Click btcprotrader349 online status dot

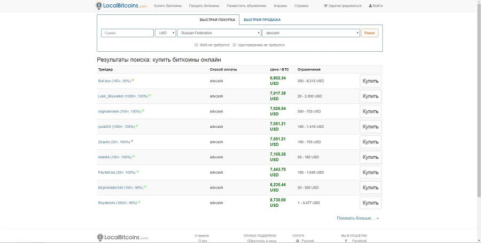tap(145, 187)
